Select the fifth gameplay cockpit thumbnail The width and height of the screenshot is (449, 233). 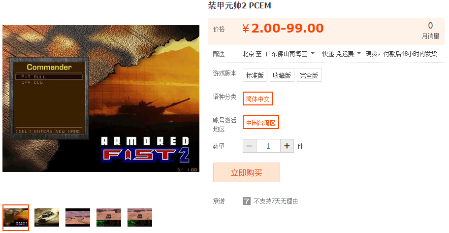click(140, 217)
